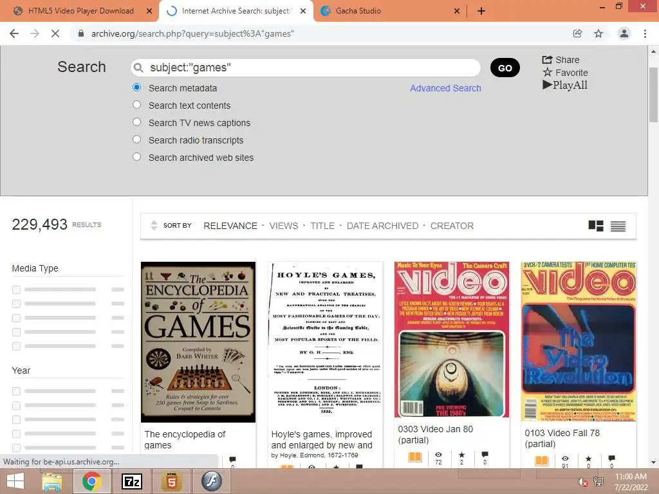The height and width of the screenshot is (494, 659).
Task: Close HTML5 Video Player Download tab
Action: pos(149,12)
